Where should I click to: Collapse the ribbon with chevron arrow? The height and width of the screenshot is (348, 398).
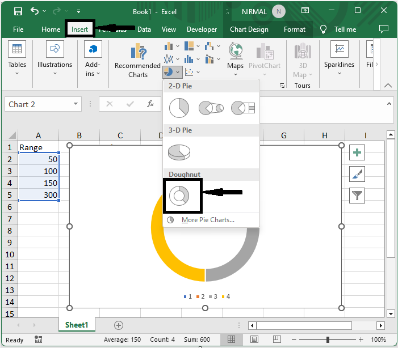coord(388,86)
